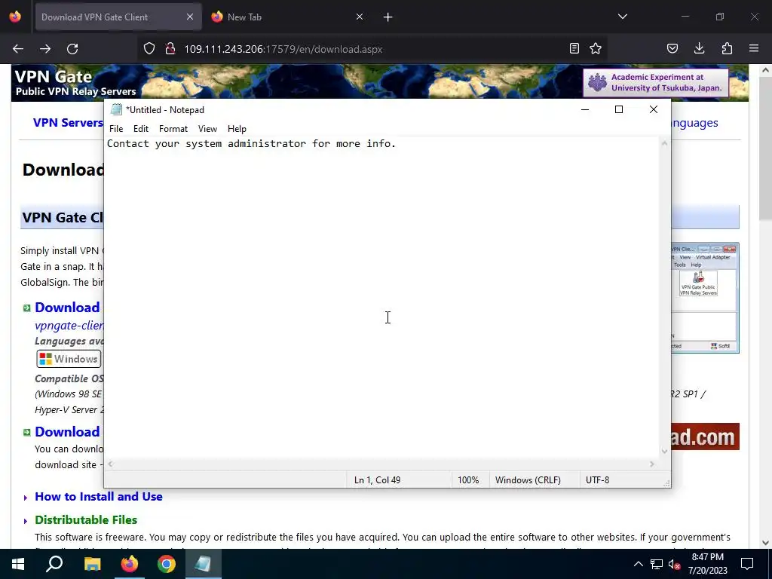Click page scrollbar down arrow

click(766, 543)
